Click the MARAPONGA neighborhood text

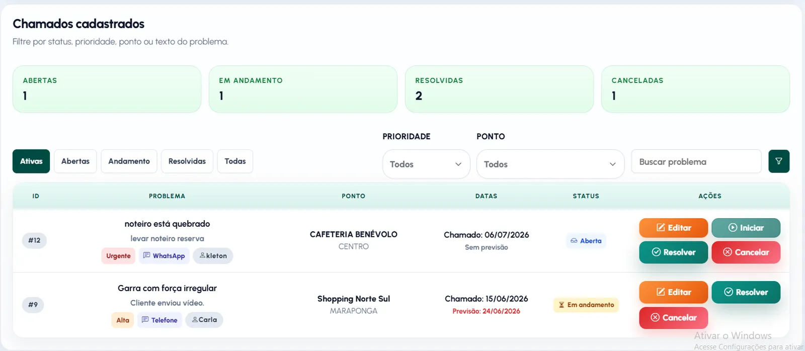point(354,311)
